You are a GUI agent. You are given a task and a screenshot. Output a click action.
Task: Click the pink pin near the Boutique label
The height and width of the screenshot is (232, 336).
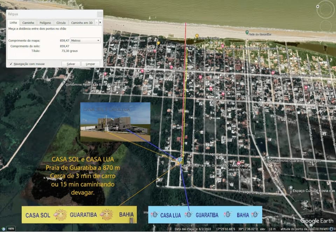pyautogui.click(x=171, y=67)
